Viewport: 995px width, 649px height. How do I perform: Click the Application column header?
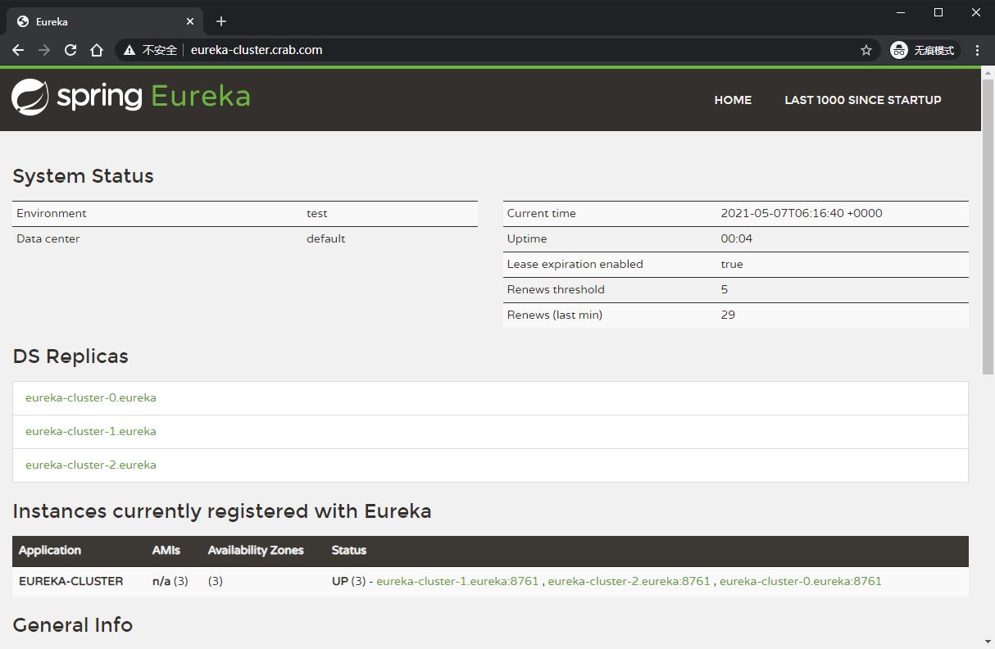coord(50,550)
